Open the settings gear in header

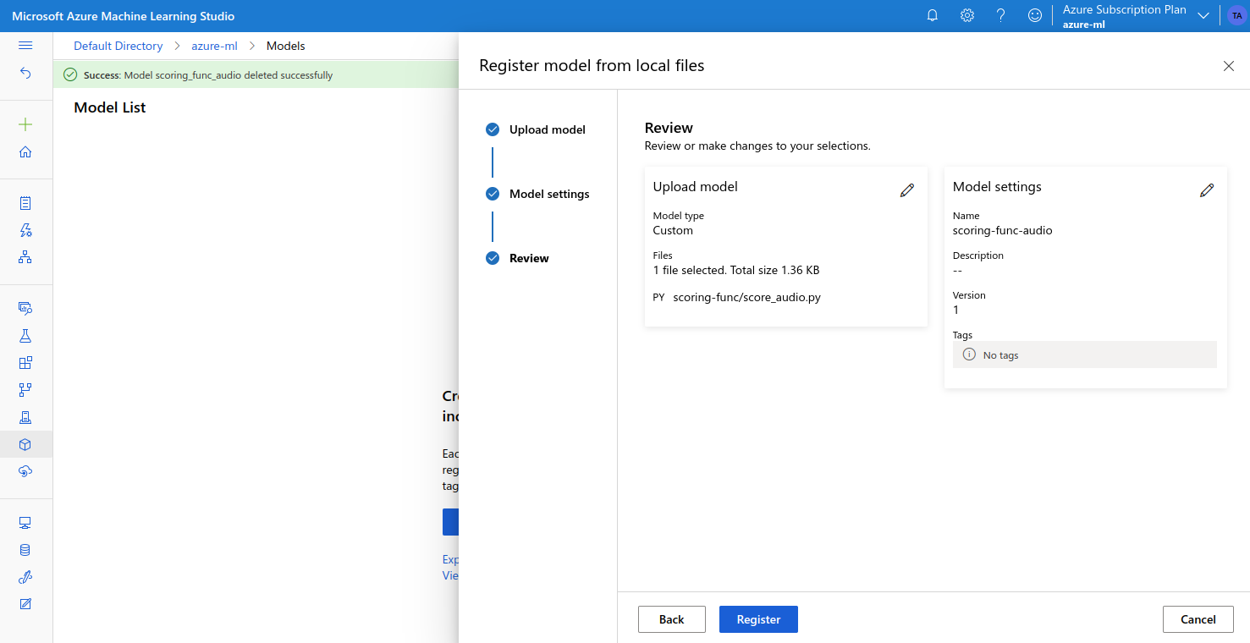[x=967, y=15]
